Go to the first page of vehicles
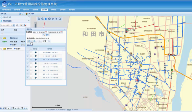This screenshot has height=112, width=192. click(x=1, y=108)
